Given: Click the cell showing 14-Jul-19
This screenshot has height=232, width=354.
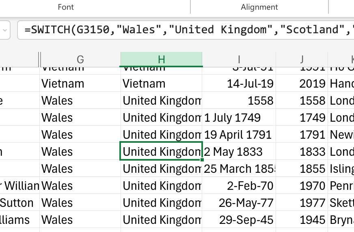Looking at the screenshot, I should (x=239, y=84).
